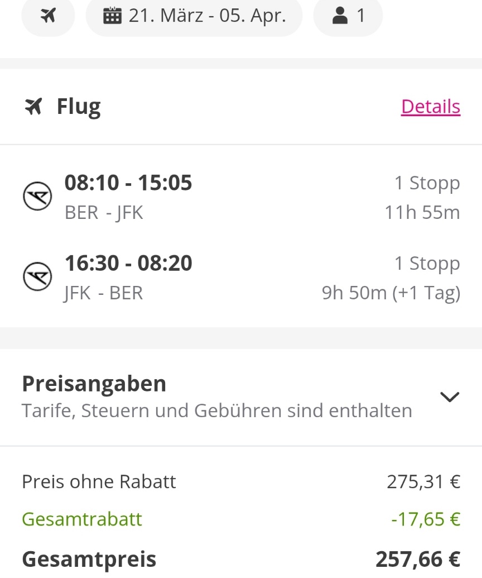The image size is (482, 578).
Task: Click the BER - JFK route text
Action: [x=104, y=213]
